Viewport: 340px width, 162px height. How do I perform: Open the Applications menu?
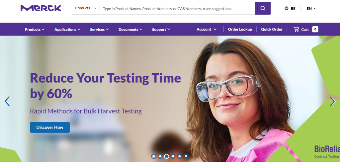(x=67, y=30)
